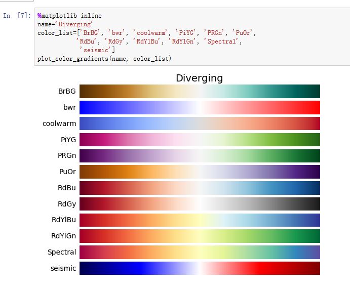Click the RdYlBu colormap gradient bar

[200, 220]
